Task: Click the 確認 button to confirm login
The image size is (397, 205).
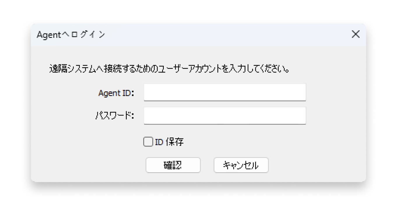Action: coord(173,165)
